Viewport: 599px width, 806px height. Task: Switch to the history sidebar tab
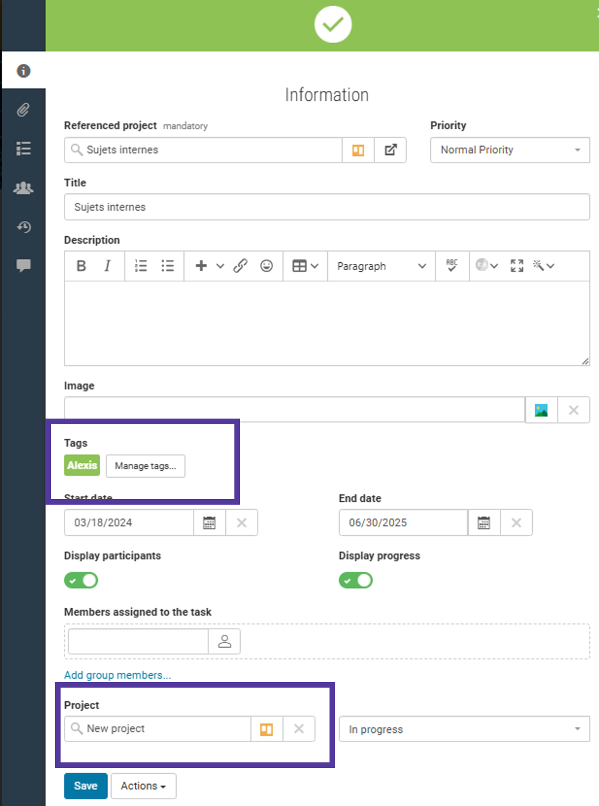pos(23,227)
